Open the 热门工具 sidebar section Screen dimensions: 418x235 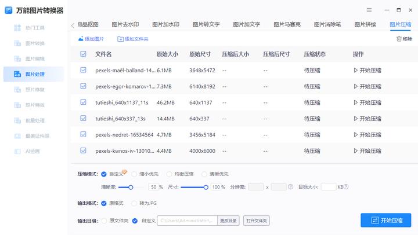click(30, 28)
